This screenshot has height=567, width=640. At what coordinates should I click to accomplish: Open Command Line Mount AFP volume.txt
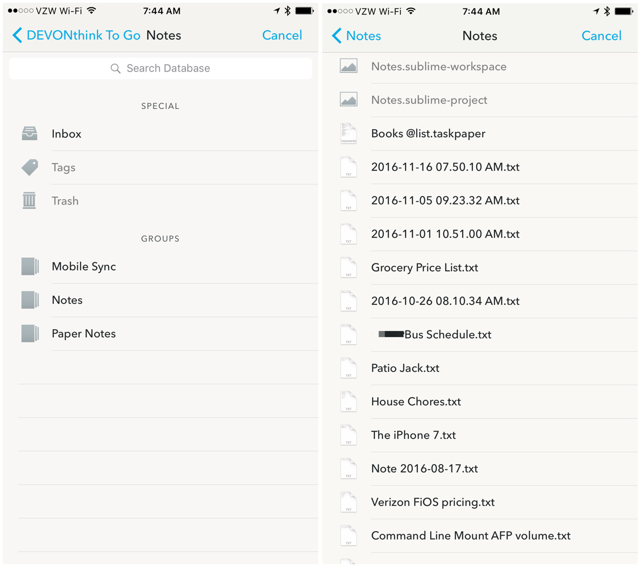point(480,535)
